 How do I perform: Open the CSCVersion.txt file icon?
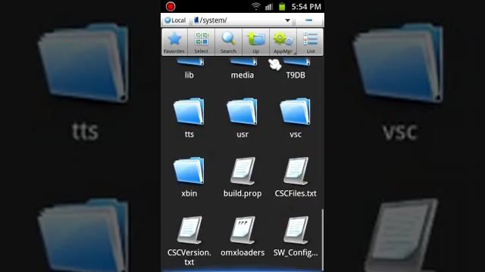pos(189,230)
